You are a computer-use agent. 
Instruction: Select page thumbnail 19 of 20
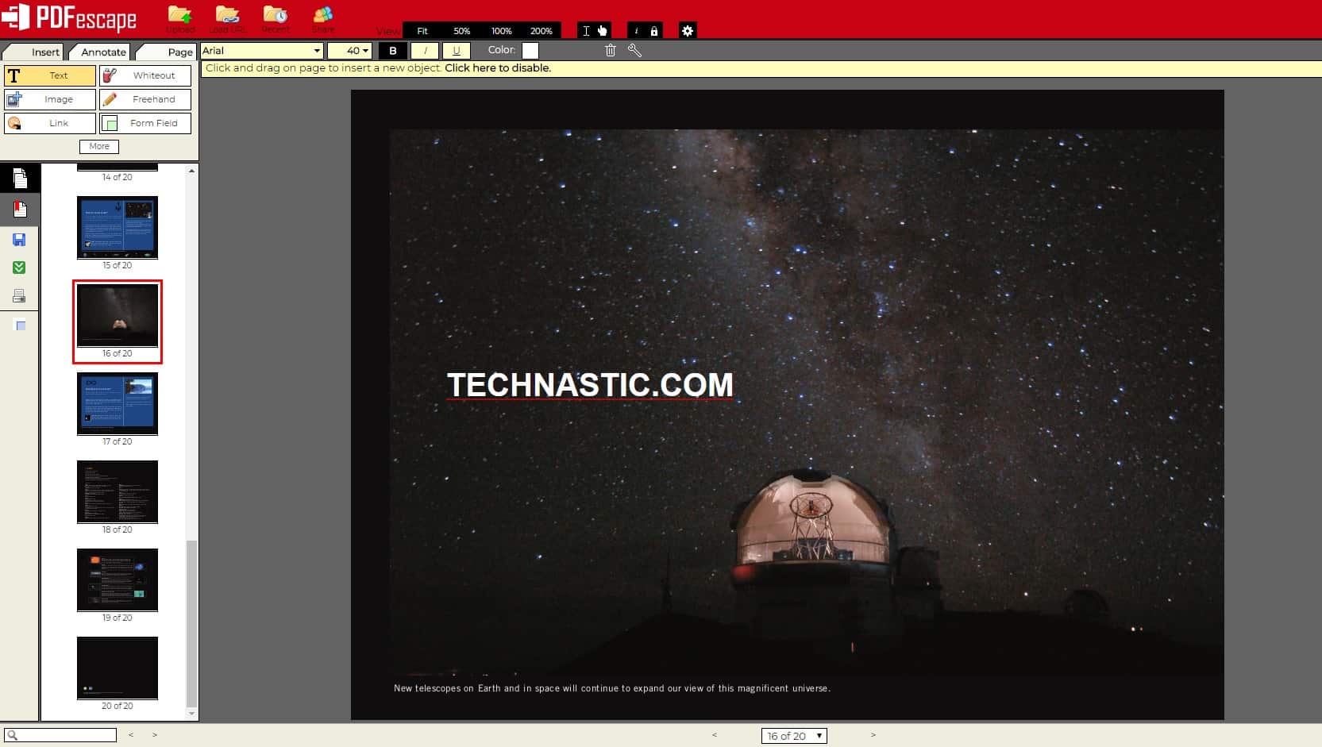118,580
